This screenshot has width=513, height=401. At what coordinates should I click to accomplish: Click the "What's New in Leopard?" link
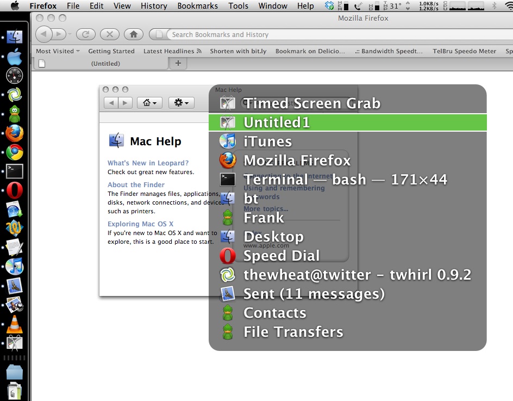click(x=148, y=163)
